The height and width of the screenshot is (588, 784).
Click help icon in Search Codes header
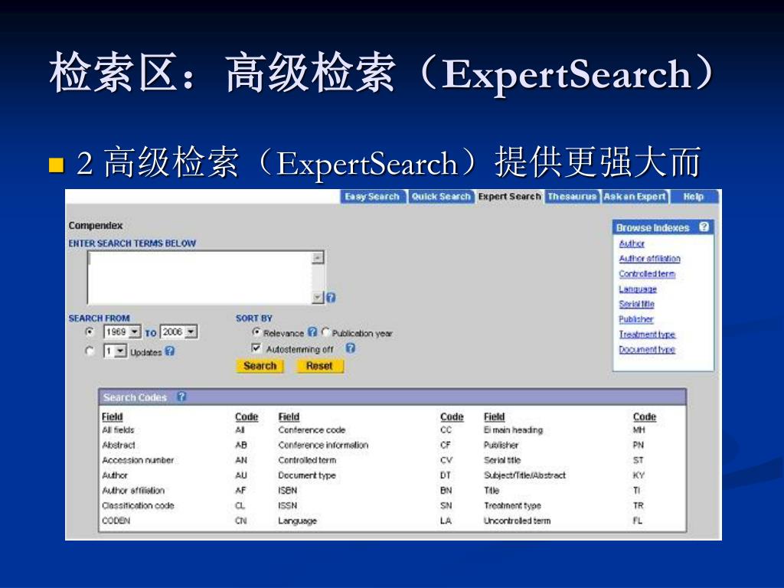click(182, 397)
